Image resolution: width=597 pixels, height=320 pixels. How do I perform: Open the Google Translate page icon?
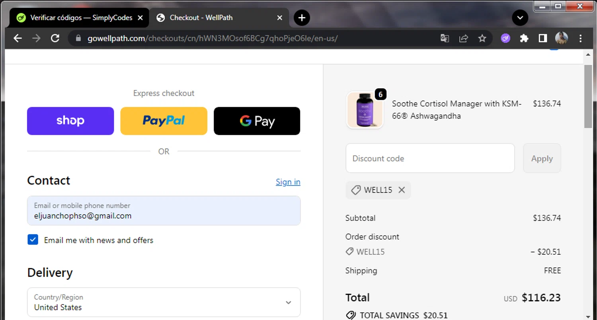coord(445,38)
